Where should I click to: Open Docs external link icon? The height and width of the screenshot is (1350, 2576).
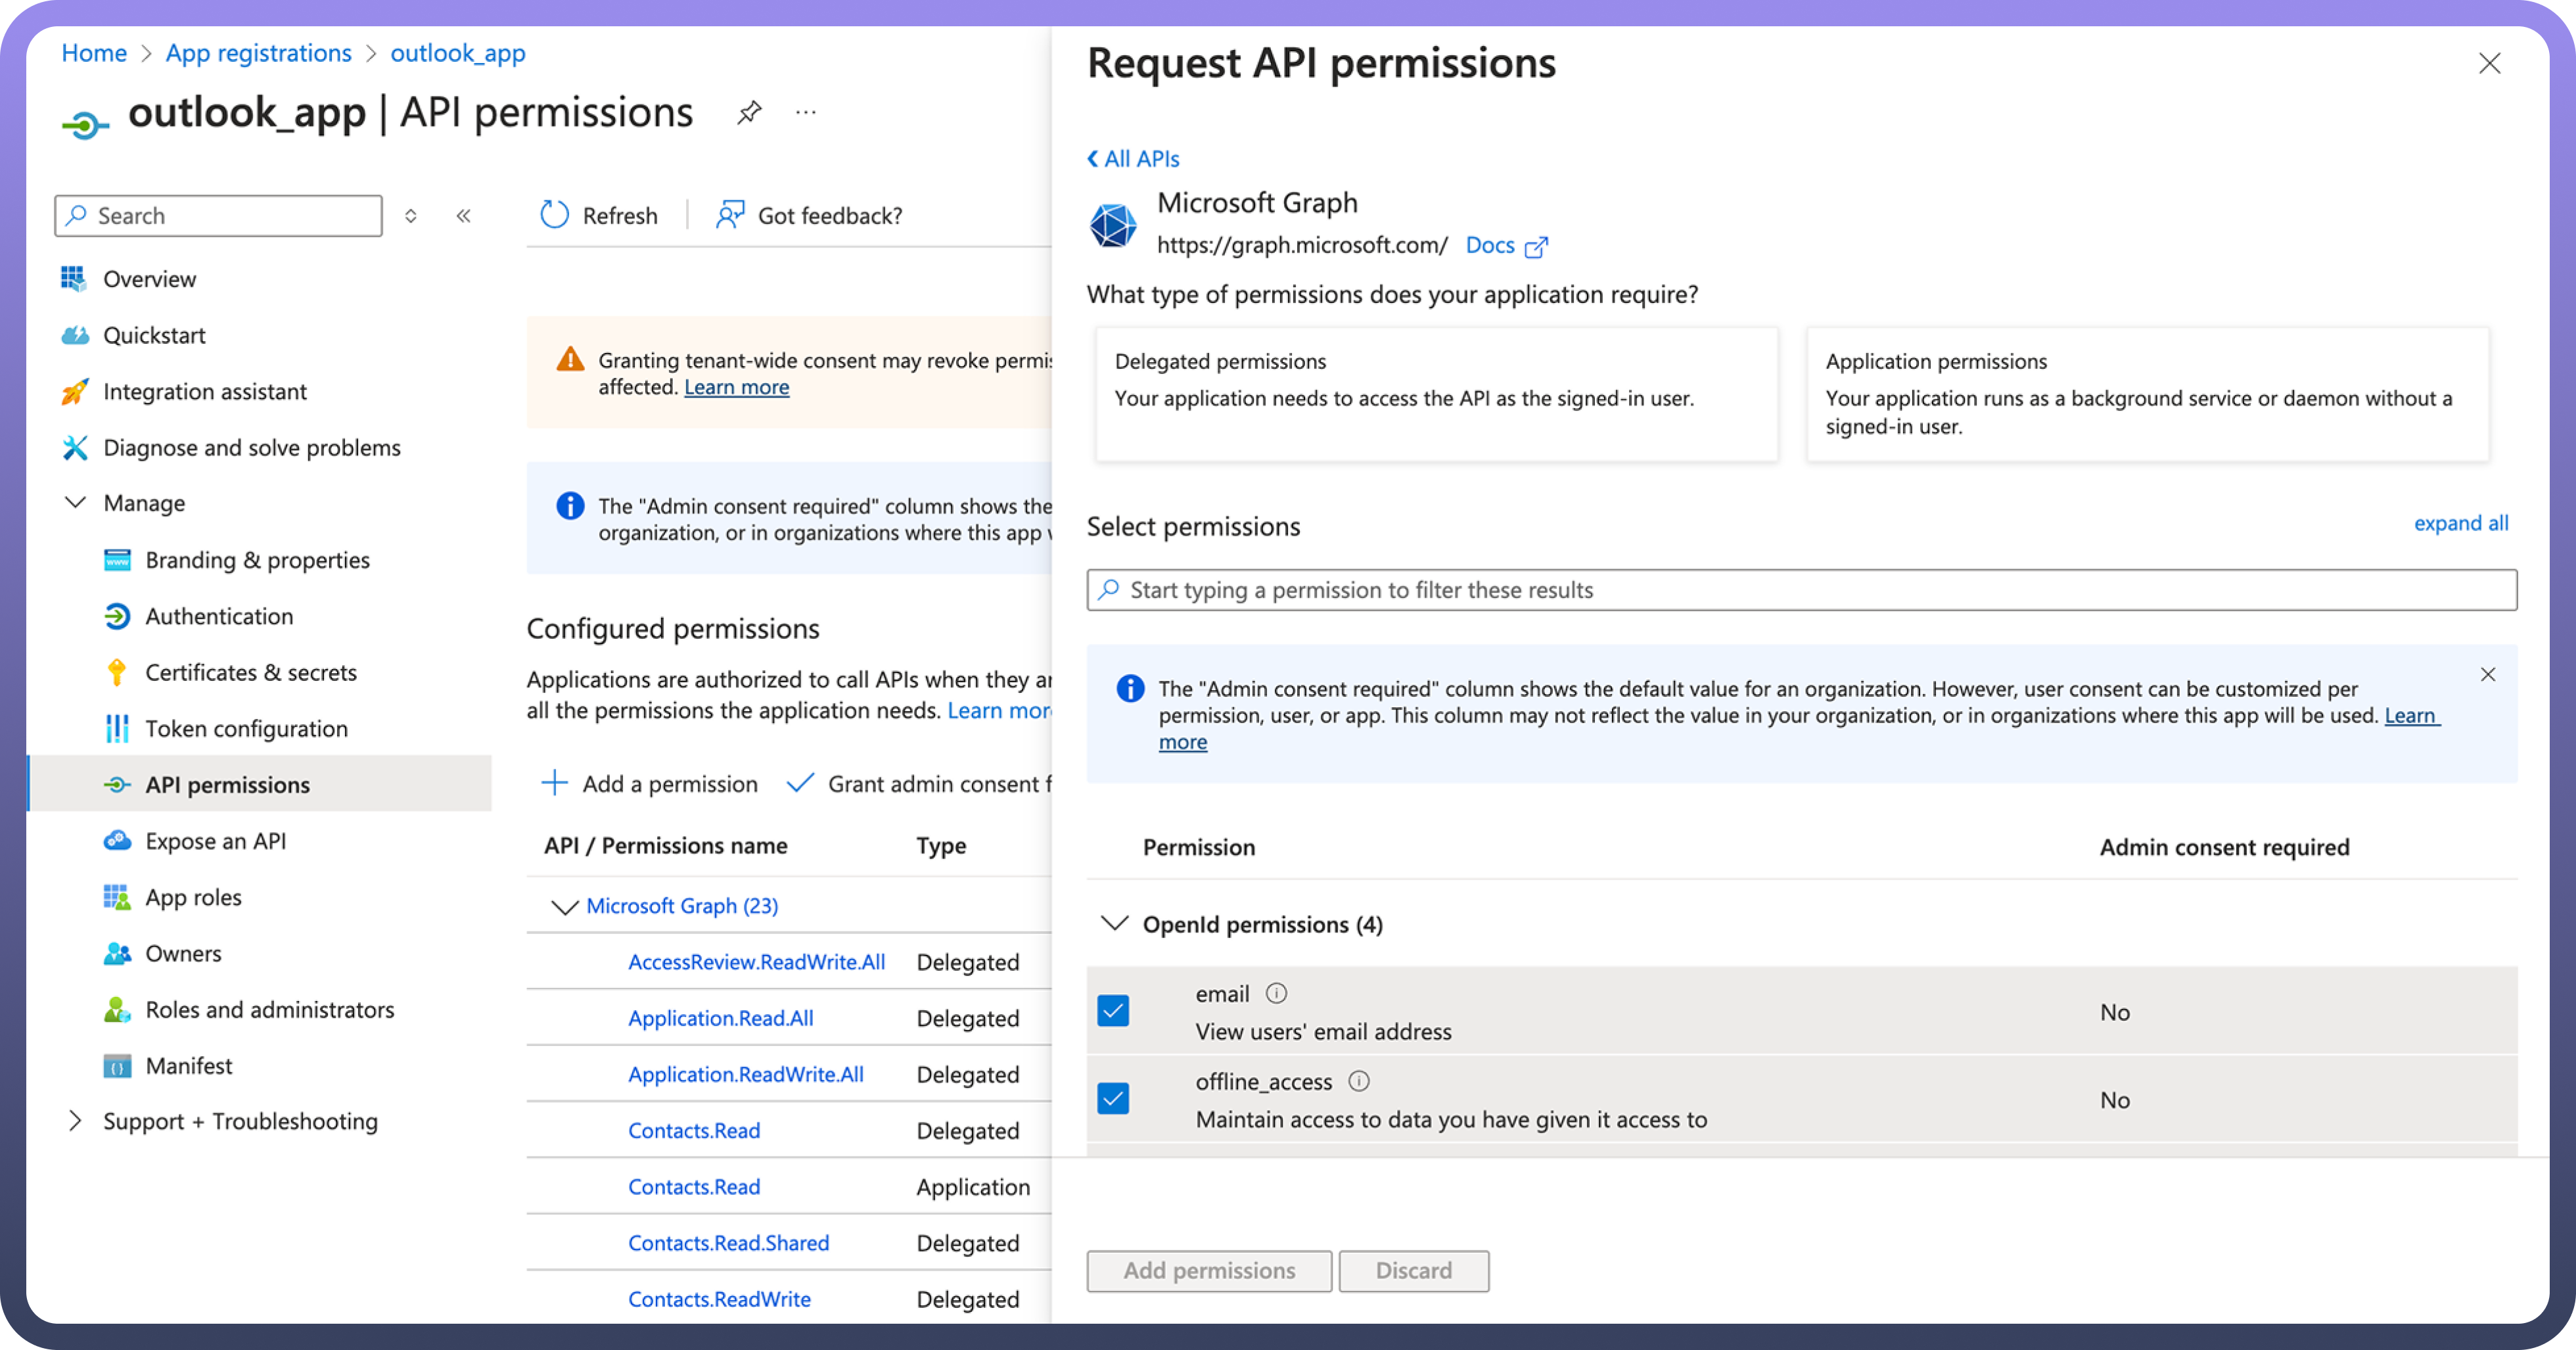tap(1536, 246)
